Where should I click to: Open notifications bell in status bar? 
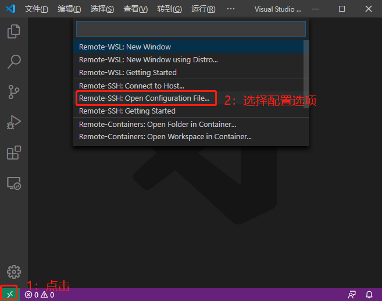point(369,295)
